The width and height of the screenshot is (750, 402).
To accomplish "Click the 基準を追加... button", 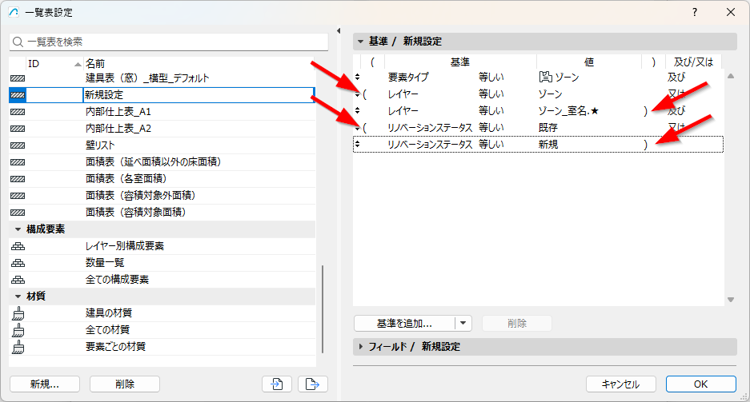I will (x=405, y=323).
